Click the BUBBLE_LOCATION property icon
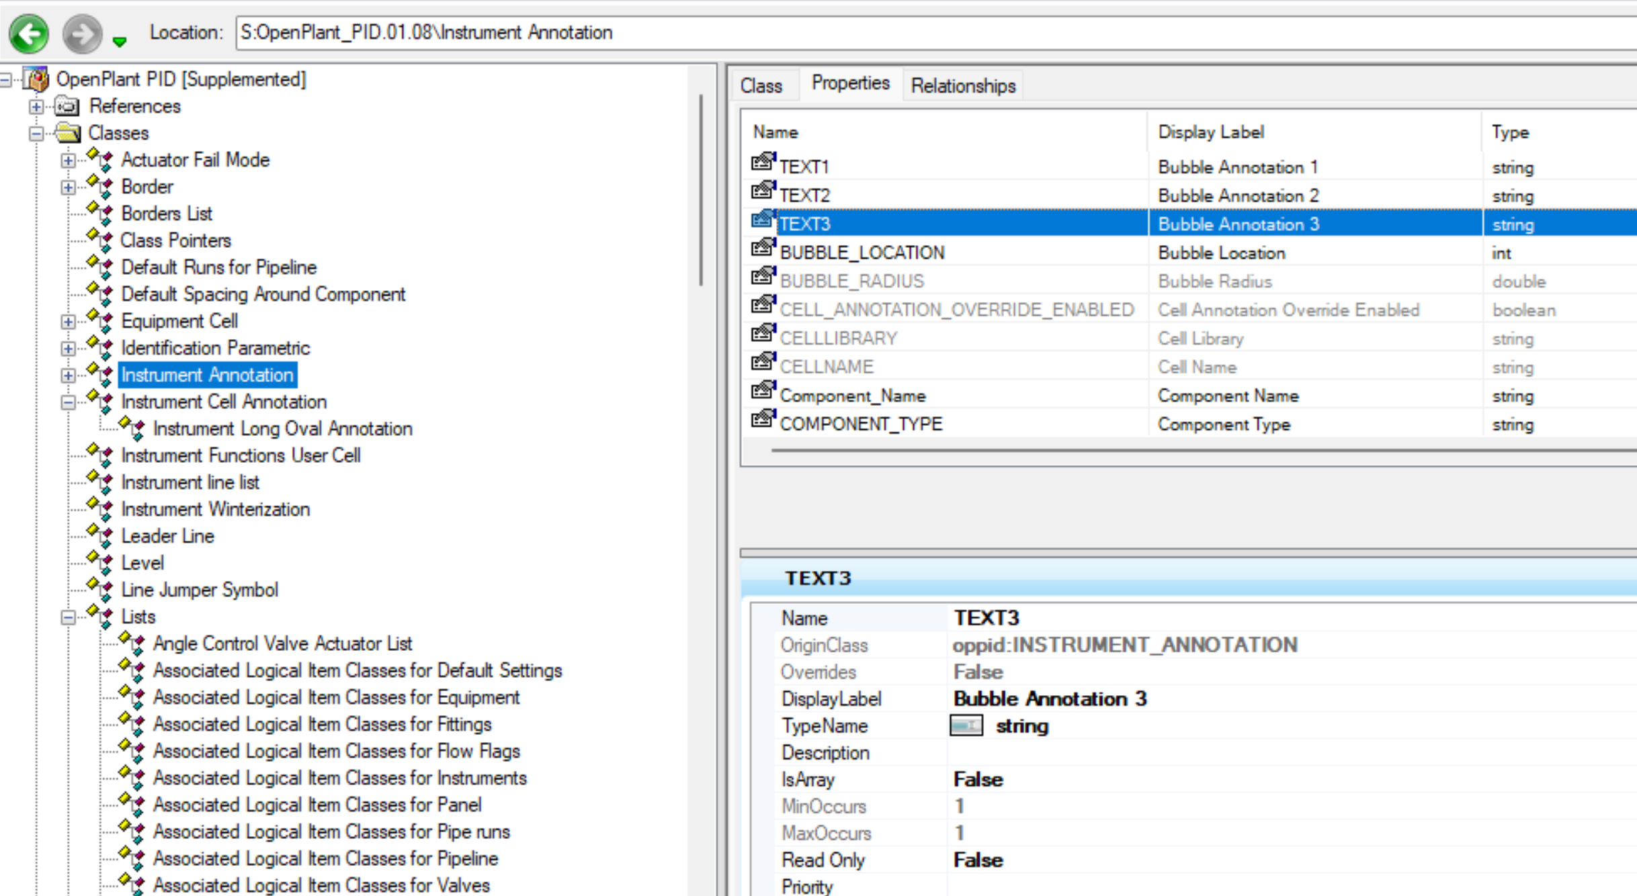Viewport: 1637px width, 896px height. pyautogui.click(x=763, y=249)
